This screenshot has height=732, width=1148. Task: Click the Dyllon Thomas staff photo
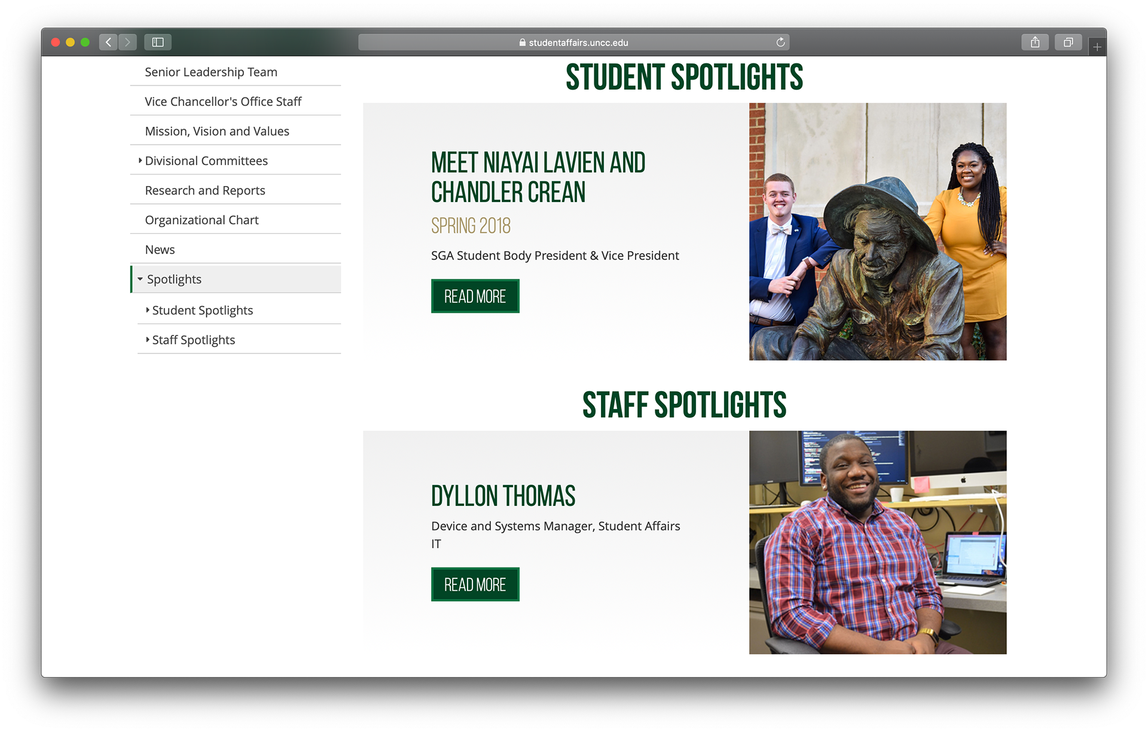[x=877, y=542]
